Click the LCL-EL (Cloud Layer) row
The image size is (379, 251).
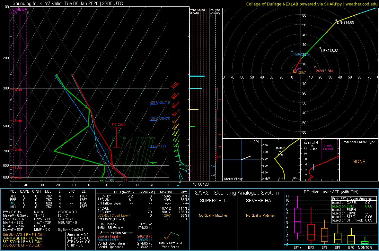coord(143,215)
